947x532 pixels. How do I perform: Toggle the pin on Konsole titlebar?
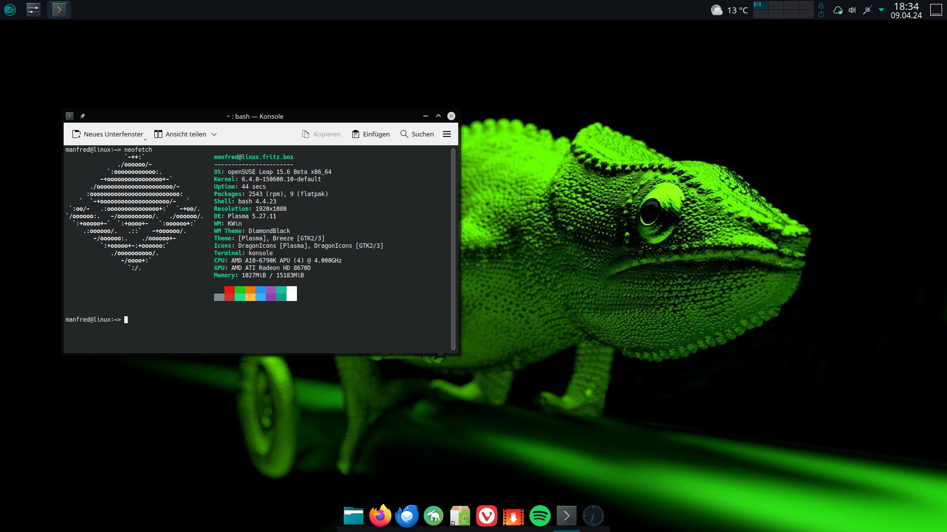[82, 116]
